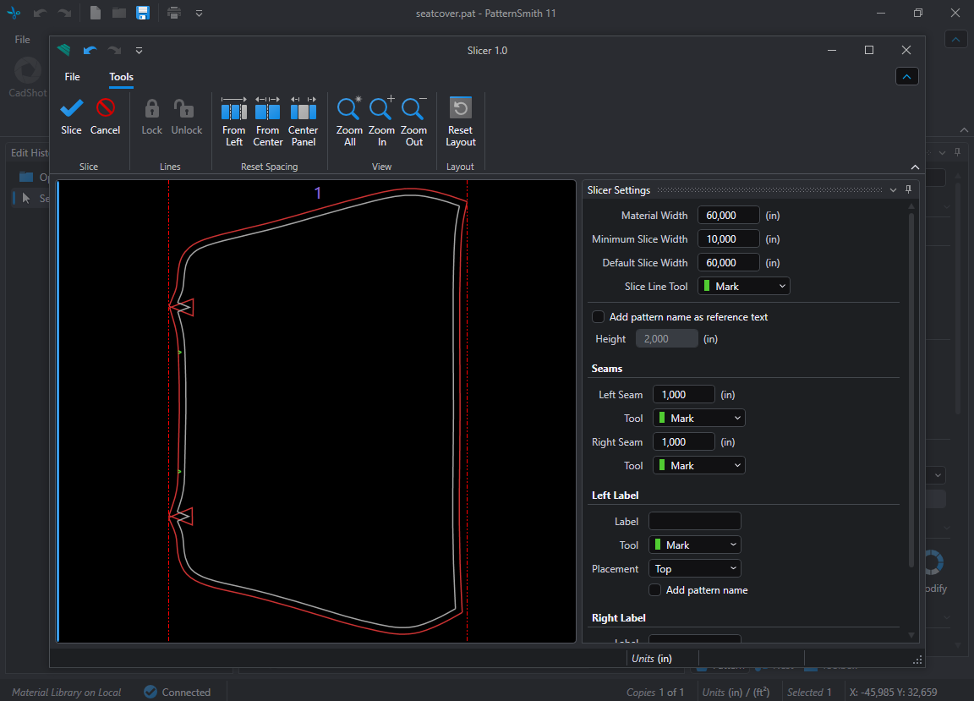Click the CadShot icon in main window
Viewport: 974px width, 701px height.
click(x=27, y=70)
